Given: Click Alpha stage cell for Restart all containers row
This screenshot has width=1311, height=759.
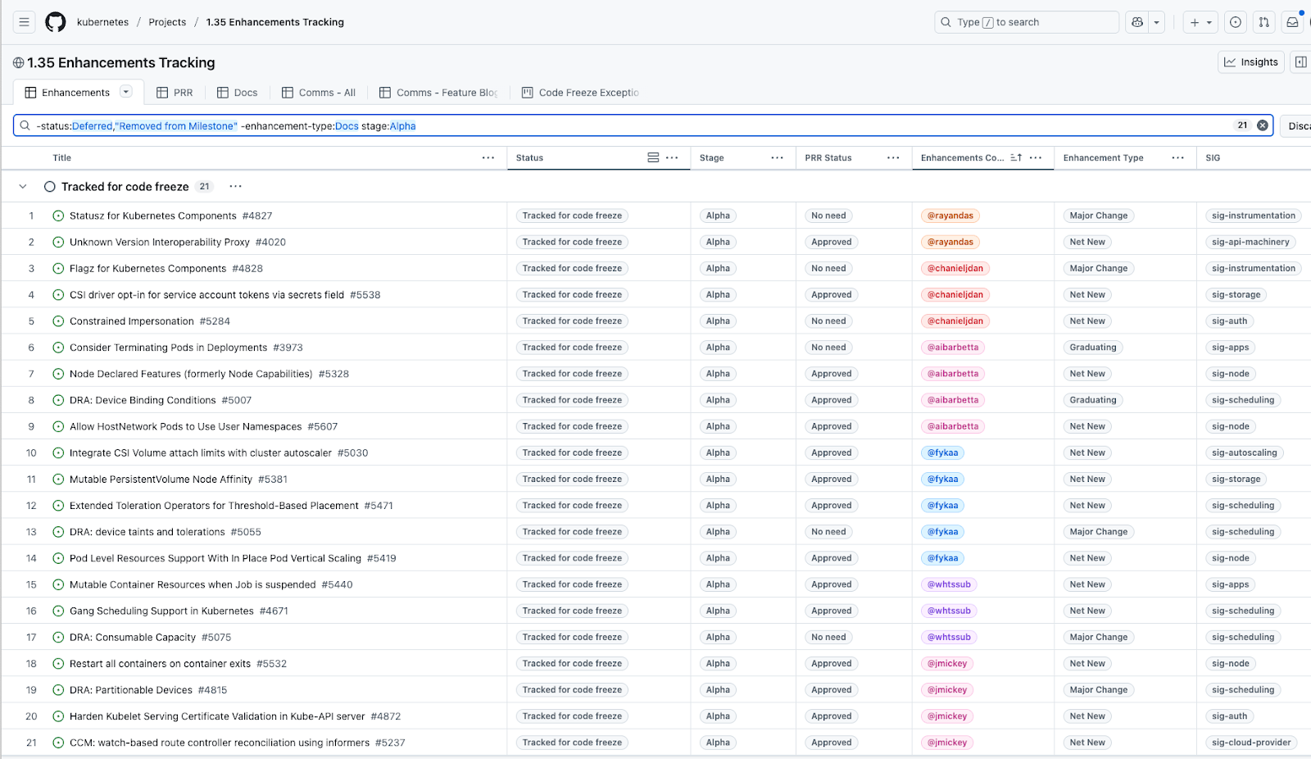Looking at the screenshot, I should click(718, 664).
